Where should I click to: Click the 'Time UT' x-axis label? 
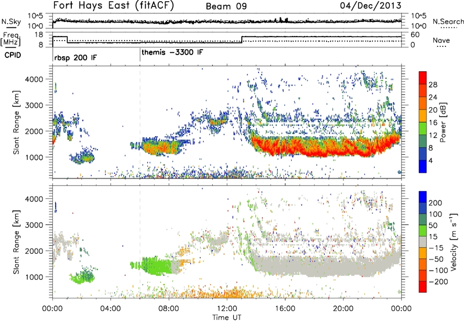click(x=227, y=318)
